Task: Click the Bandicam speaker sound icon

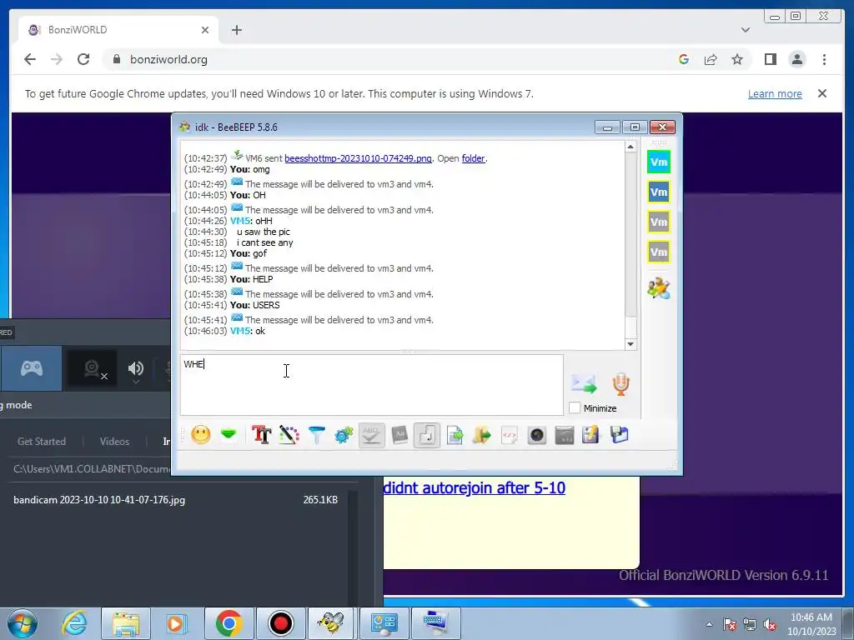Action: coord(136,368)
